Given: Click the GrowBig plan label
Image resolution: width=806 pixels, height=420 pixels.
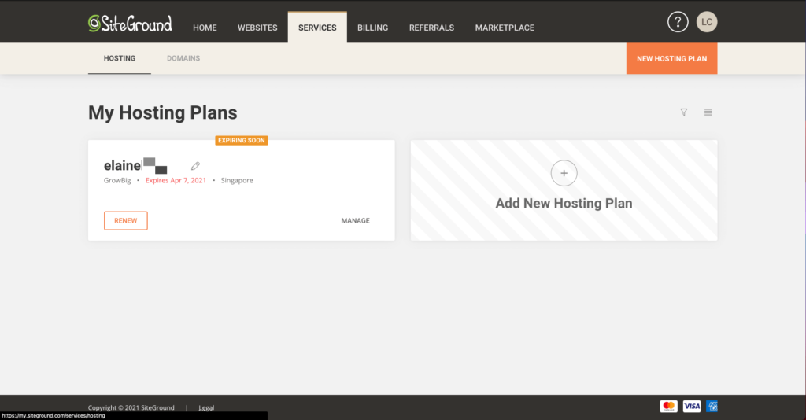Looking at the screenshot, I should 117,180.
